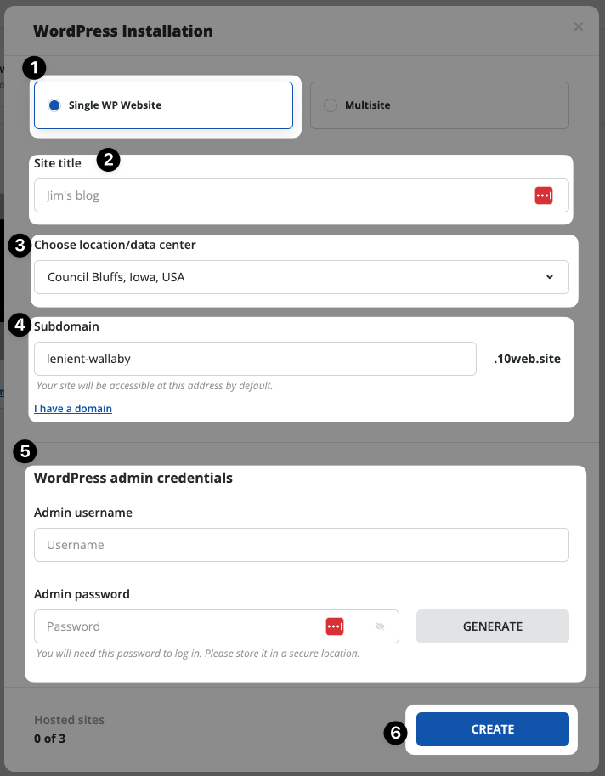The height and width of the screenshot is (776, 605).
Task: Click step 2 marker beside Site title
Action: click(108, 160)
